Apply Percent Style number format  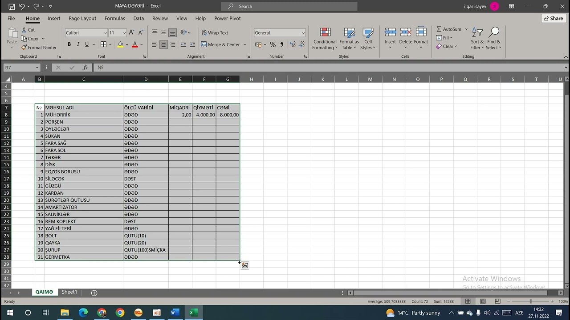coord(273,44)
